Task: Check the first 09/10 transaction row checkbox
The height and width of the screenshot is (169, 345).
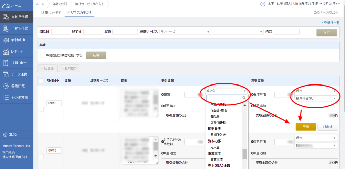Action: tap(41, 110)
